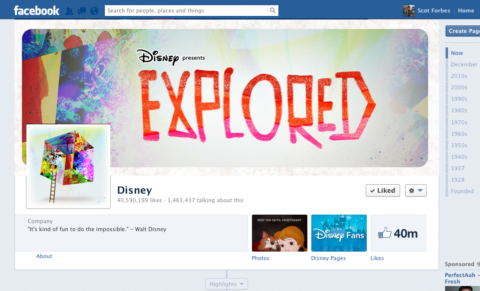Image resolution: width=480 pixels, height=291 pixels.
Task: Open the notifications globe icon
Action: click(x=94, y=11)
